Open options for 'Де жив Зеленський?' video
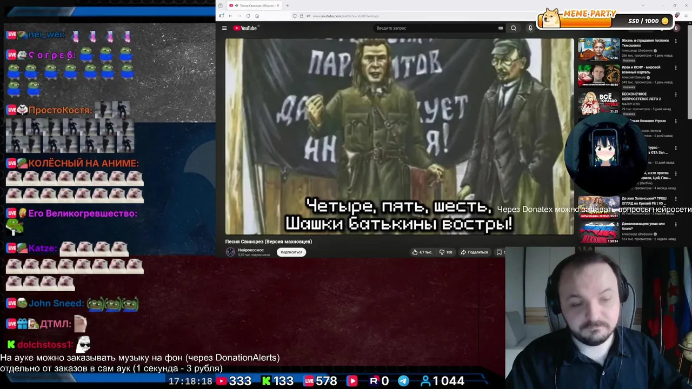The height and width of the screenshot is (389, 692). [x=676, y=199]
